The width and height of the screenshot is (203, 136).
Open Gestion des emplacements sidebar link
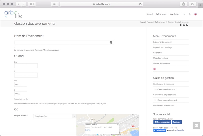click(x=164, y=95)
